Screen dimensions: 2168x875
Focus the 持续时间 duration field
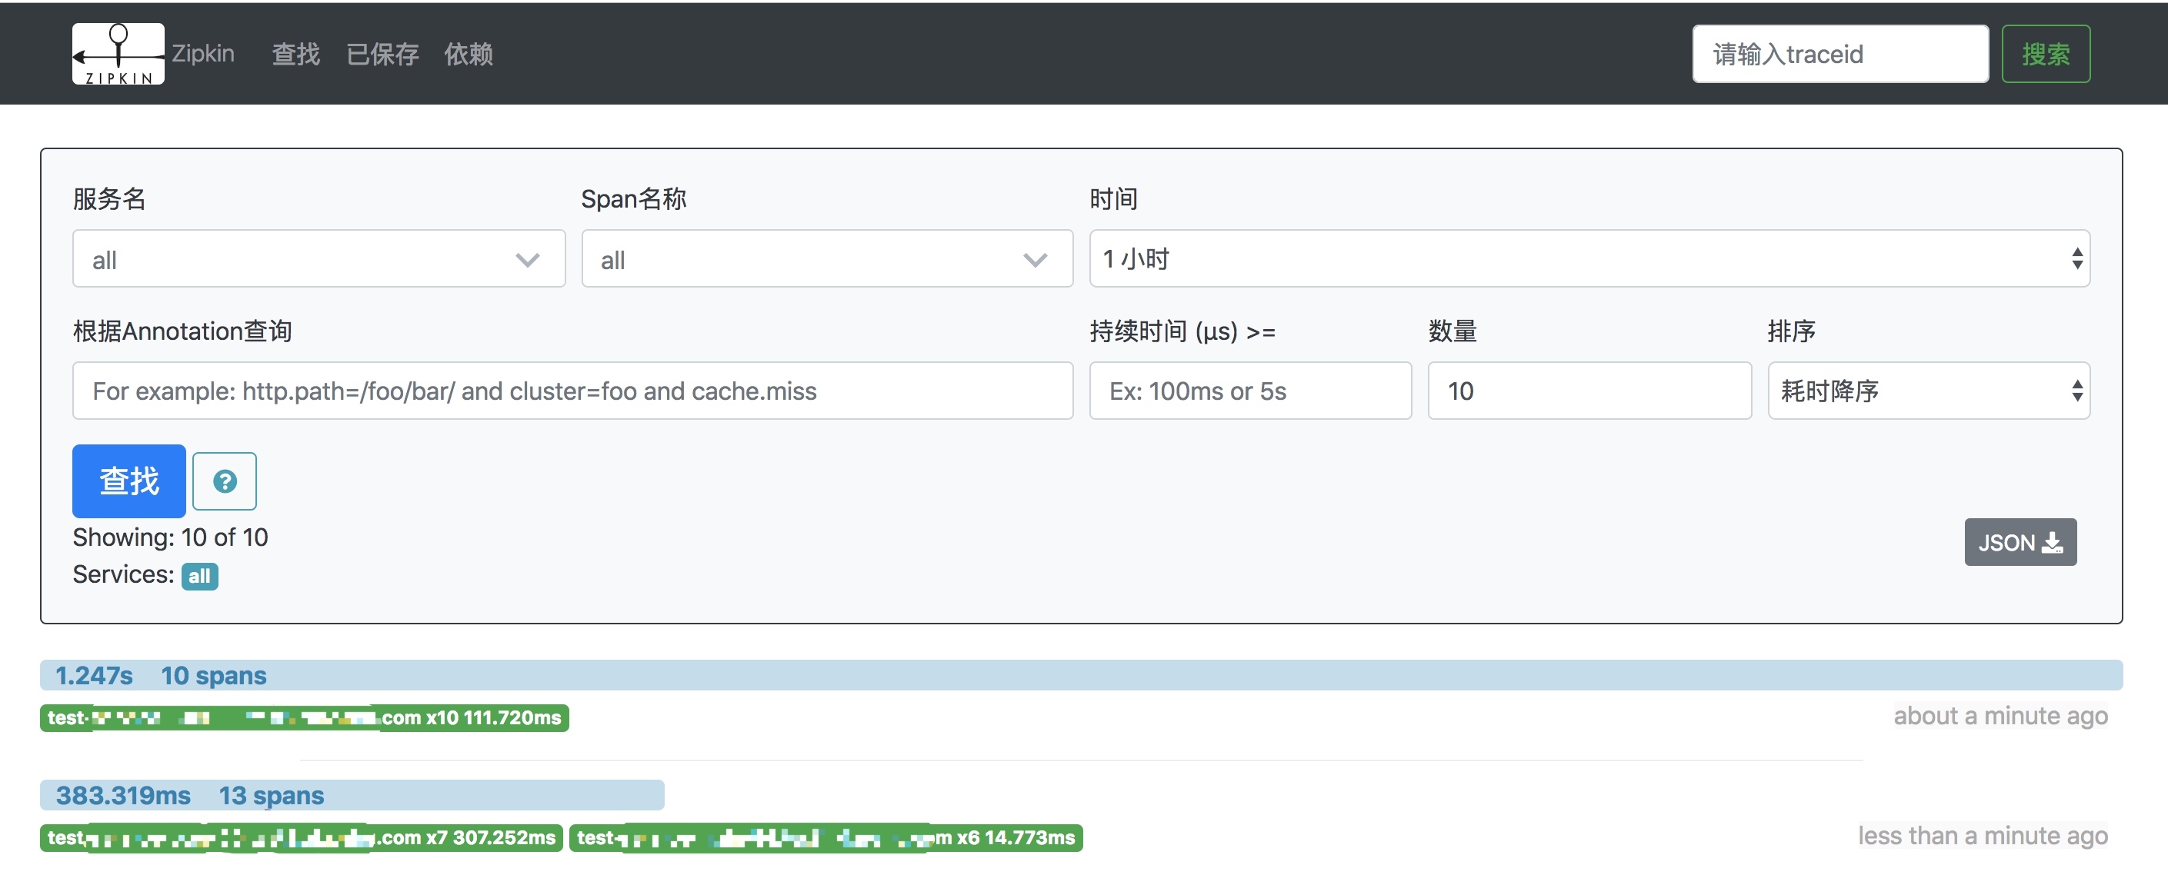click(x=1250, y=391)
